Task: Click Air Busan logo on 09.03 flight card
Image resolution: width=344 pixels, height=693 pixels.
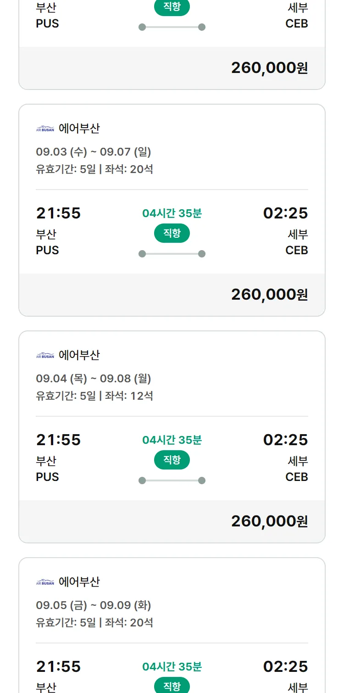Action: [45, 129]
